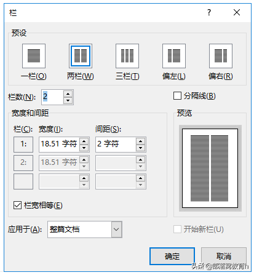254x275 pixels.
Task: Increase 栏数 column count with up arrow
Action: coord(68,94)
